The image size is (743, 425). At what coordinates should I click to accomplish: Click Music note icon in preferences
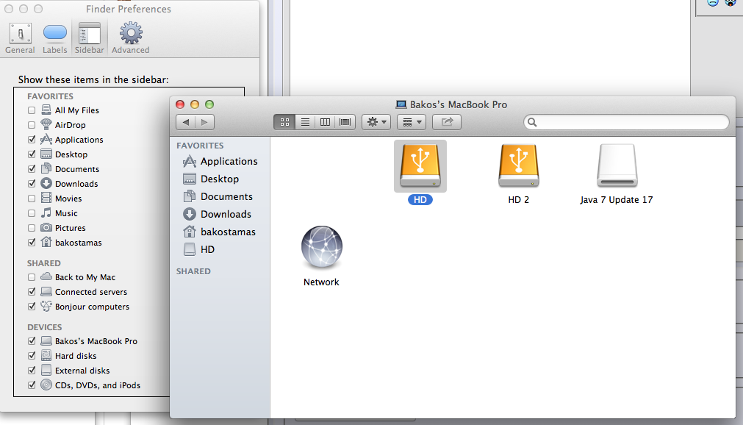(46, 213)
